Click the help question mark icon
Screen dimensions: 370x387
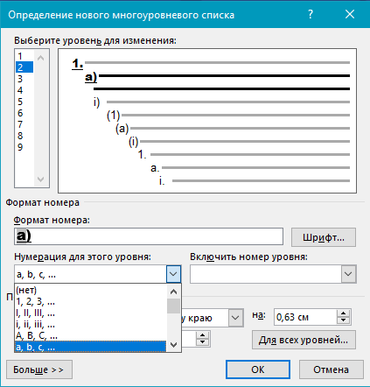[311, 14]
